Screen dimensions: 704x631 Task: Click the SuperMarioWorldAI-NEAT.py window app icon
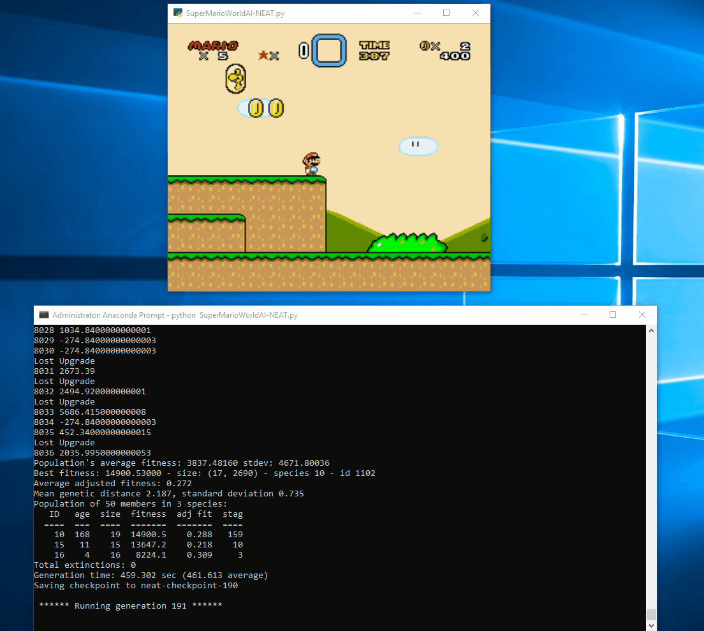click(178, 13)
